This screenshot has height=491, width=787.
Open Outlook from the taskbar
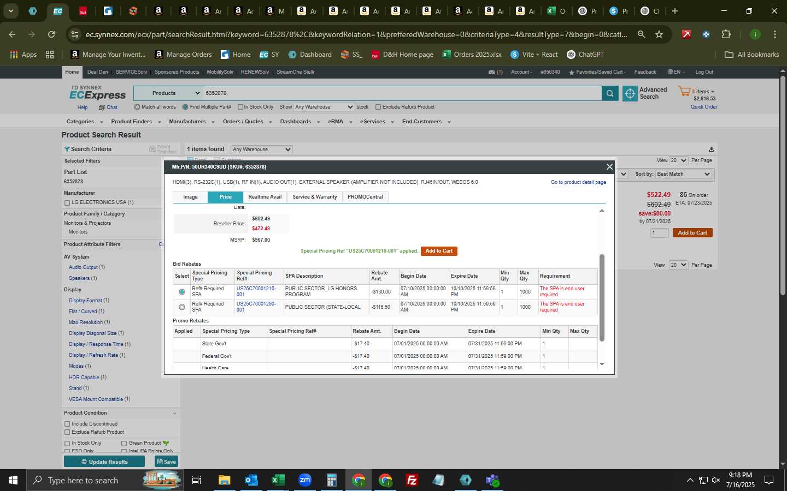(251, 480)
